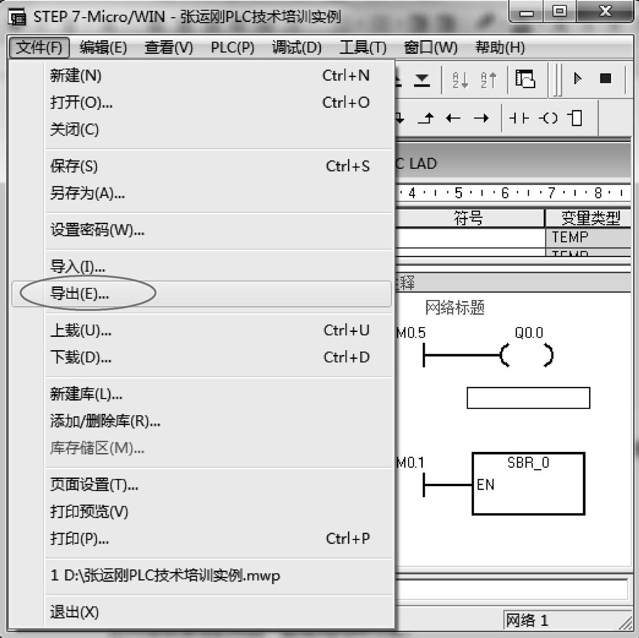Open the 文件(F) menu
The width and height of the screenshot is (639, 638).
39,47
